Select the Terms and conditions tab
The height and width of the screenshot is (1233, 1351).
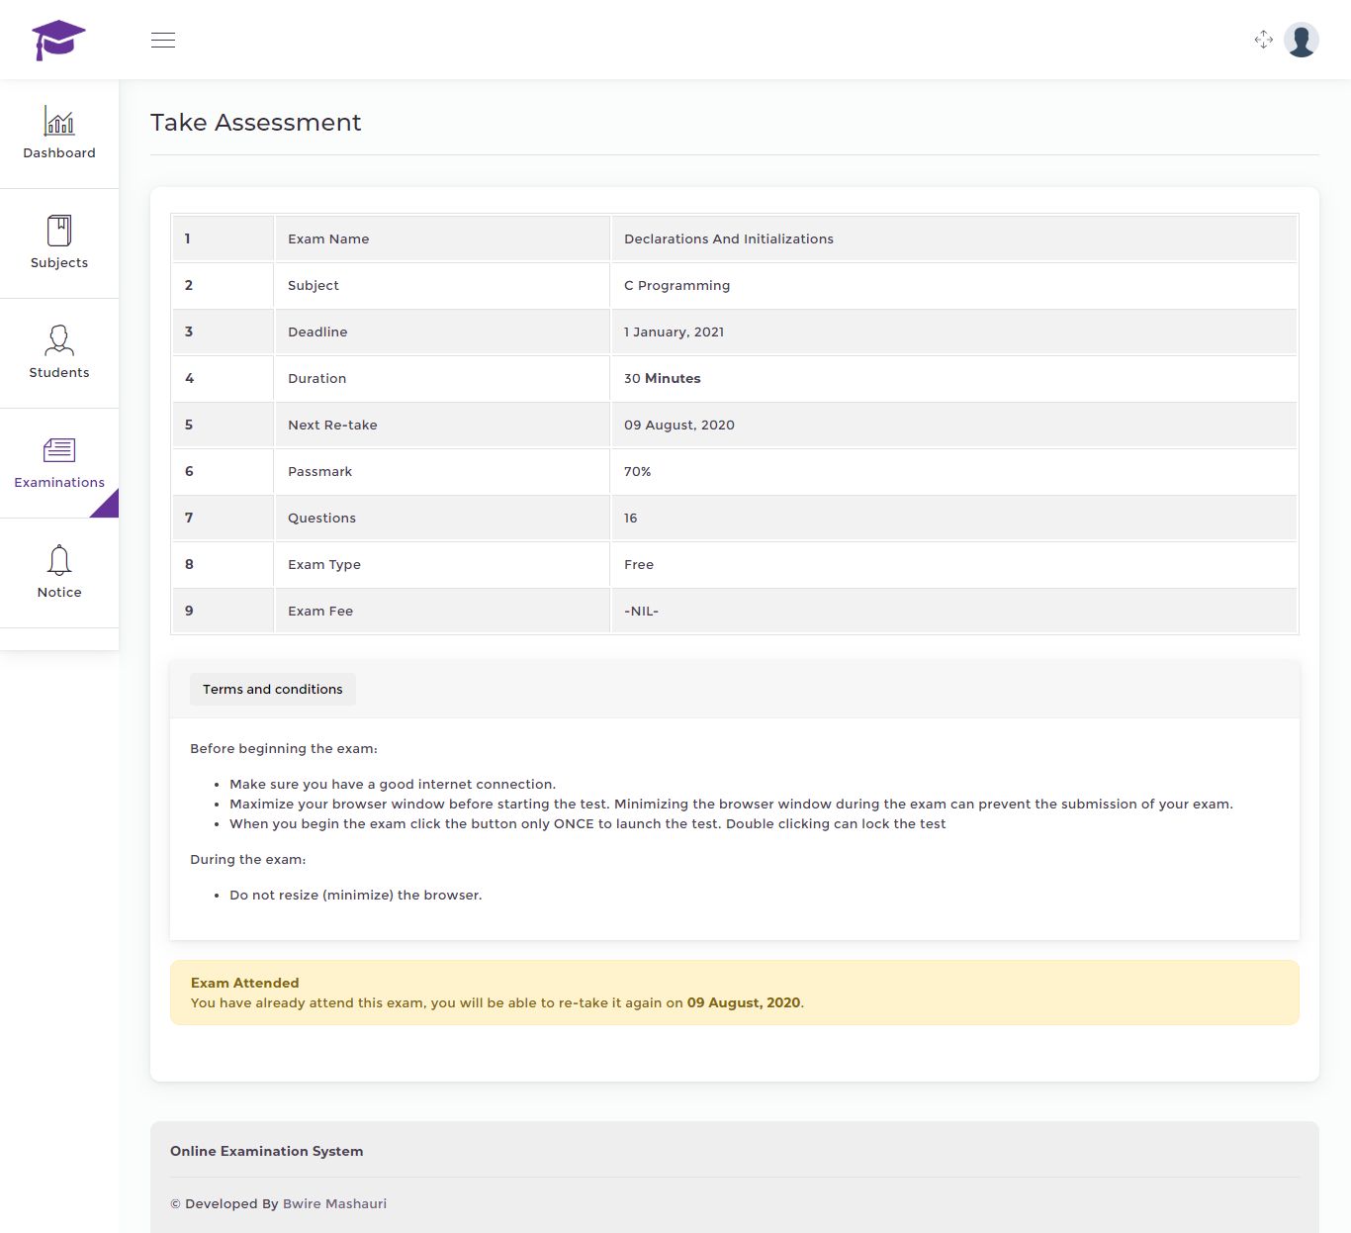point(272,690)
